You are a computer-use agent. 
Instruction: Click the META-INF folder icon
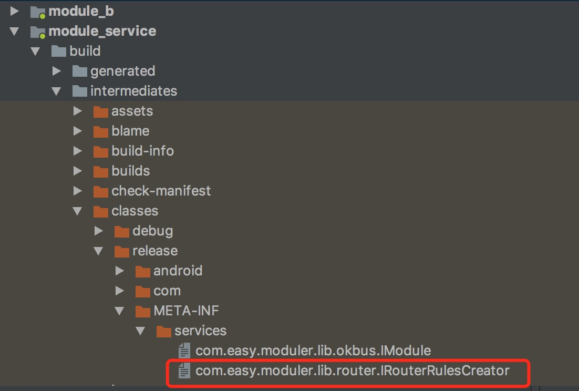point(142,311)
